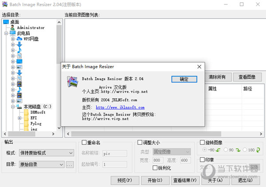
Task: Click the 预览(P) preview button
Action: click(x=125, y=180)
